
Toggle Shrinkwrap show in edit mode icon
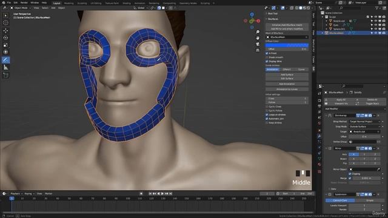tap(362, 116)
